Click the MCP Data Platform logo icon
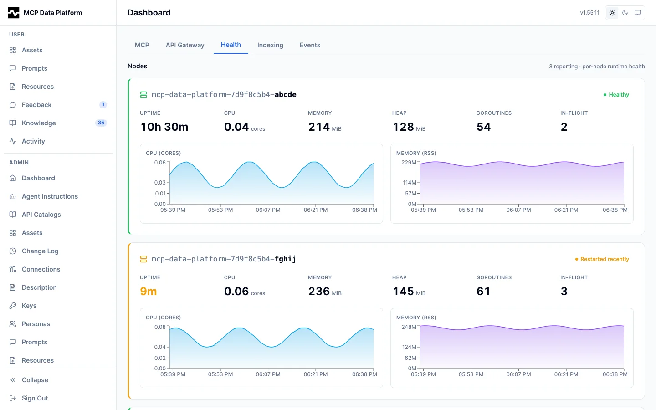This screenshot has width=656, height=410. point(14,13)
